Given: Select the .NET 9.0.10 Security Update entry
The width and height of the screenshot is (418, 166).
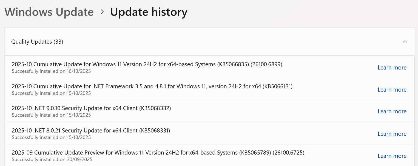Looking at the screenshot, I should point(91,108).
